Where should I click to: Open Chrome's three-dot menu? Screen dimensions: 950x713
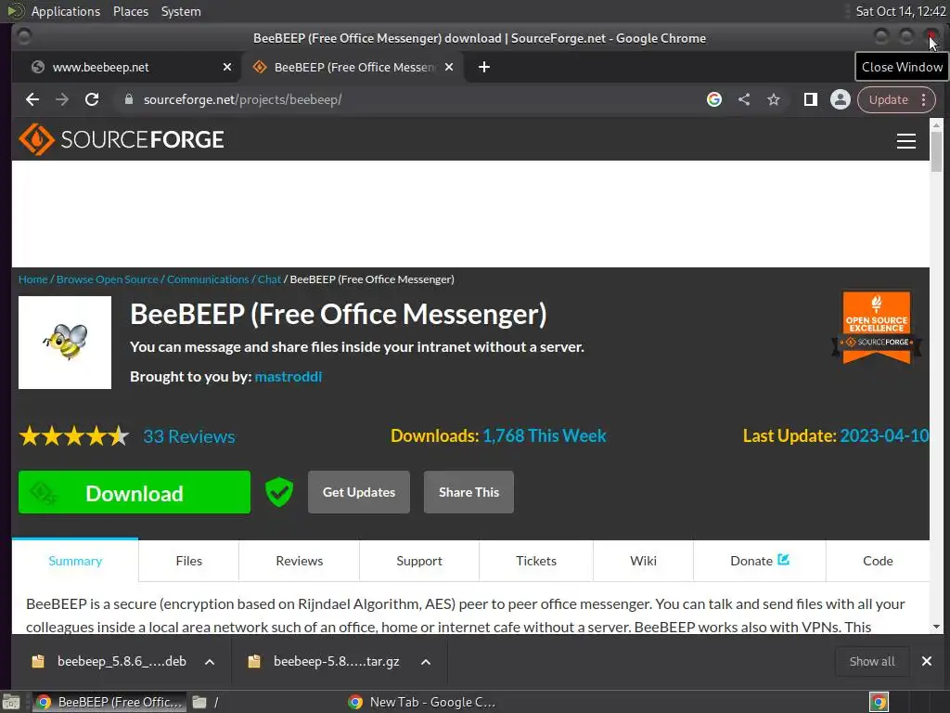[x=924, y=99]
